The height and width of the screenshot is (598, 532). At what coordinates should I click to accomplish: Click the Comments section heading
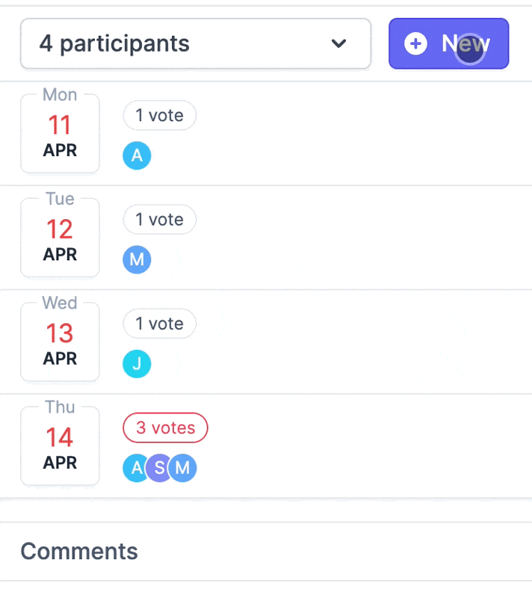79,552
